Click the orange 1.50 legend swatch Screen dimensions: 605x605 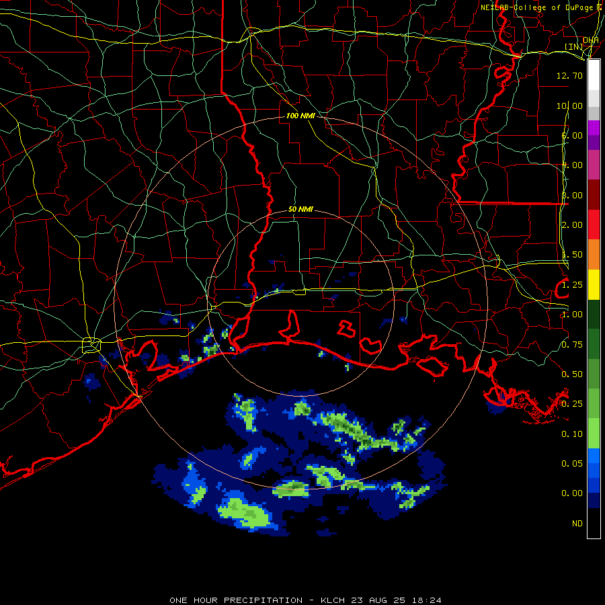click(x=594, y=255)
